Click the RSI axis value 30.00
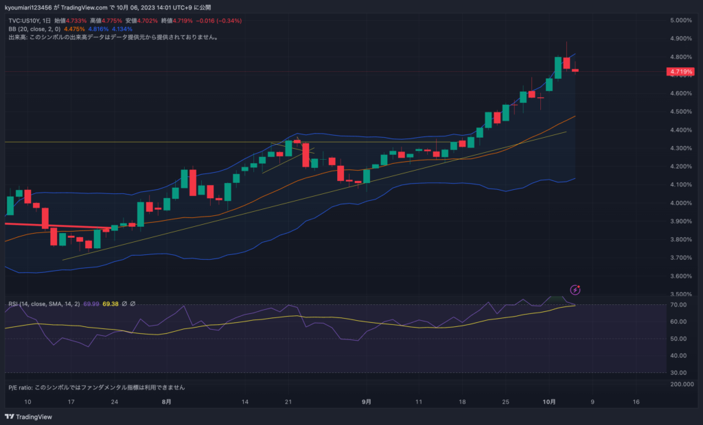The height and width of the screenshot is (425, 703). click(678, 373)
